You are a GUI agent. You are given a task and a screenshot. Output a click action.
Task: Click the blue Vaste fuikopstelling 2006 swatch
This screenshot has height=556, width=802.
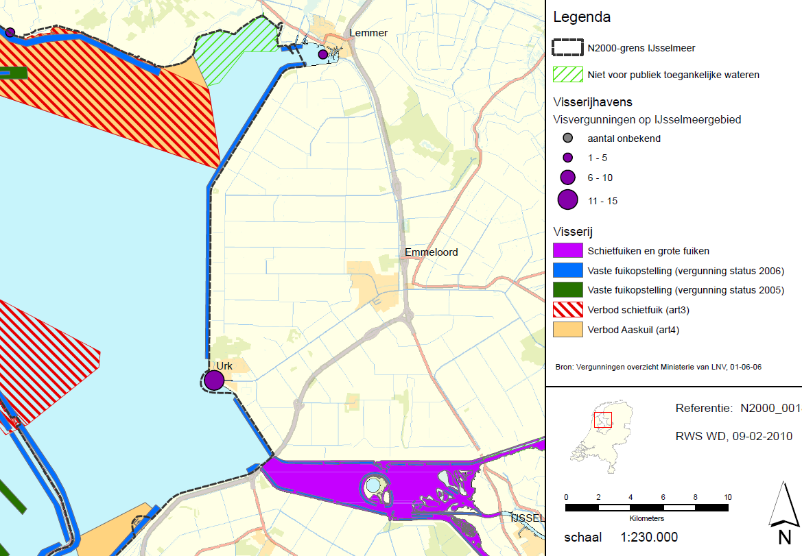[x=568, y=270]
